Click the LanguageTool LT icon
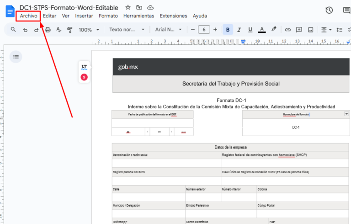Image resolution: width=351 pixels, height=224 pixels. [x=84, y=67]
